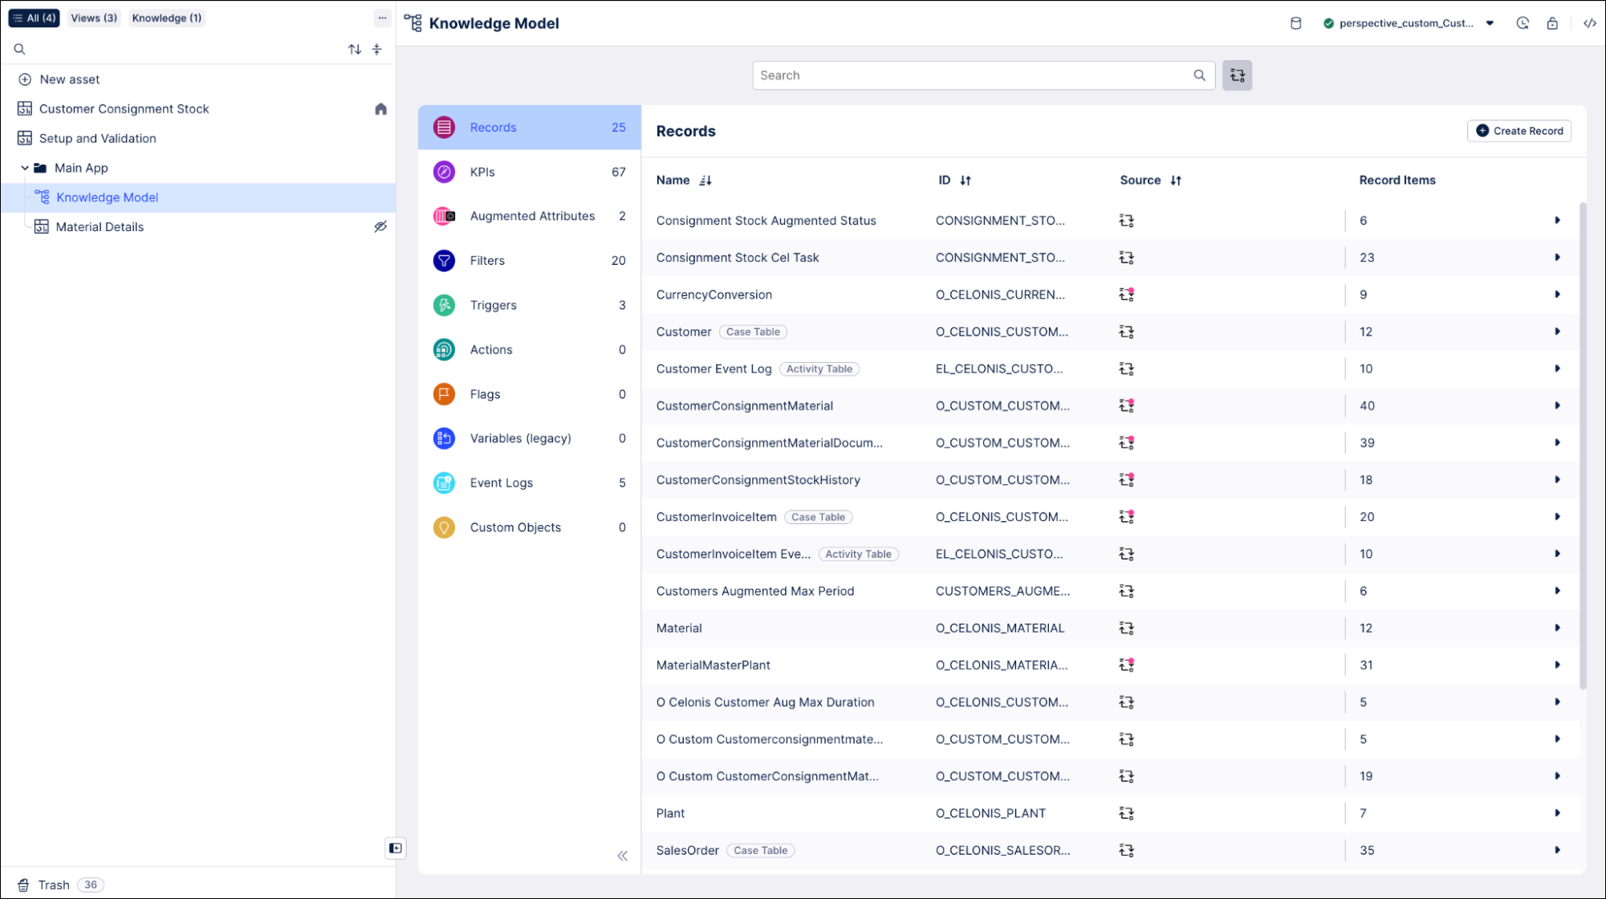
Task: Toggle sort order on ID column
Action: 966,180
